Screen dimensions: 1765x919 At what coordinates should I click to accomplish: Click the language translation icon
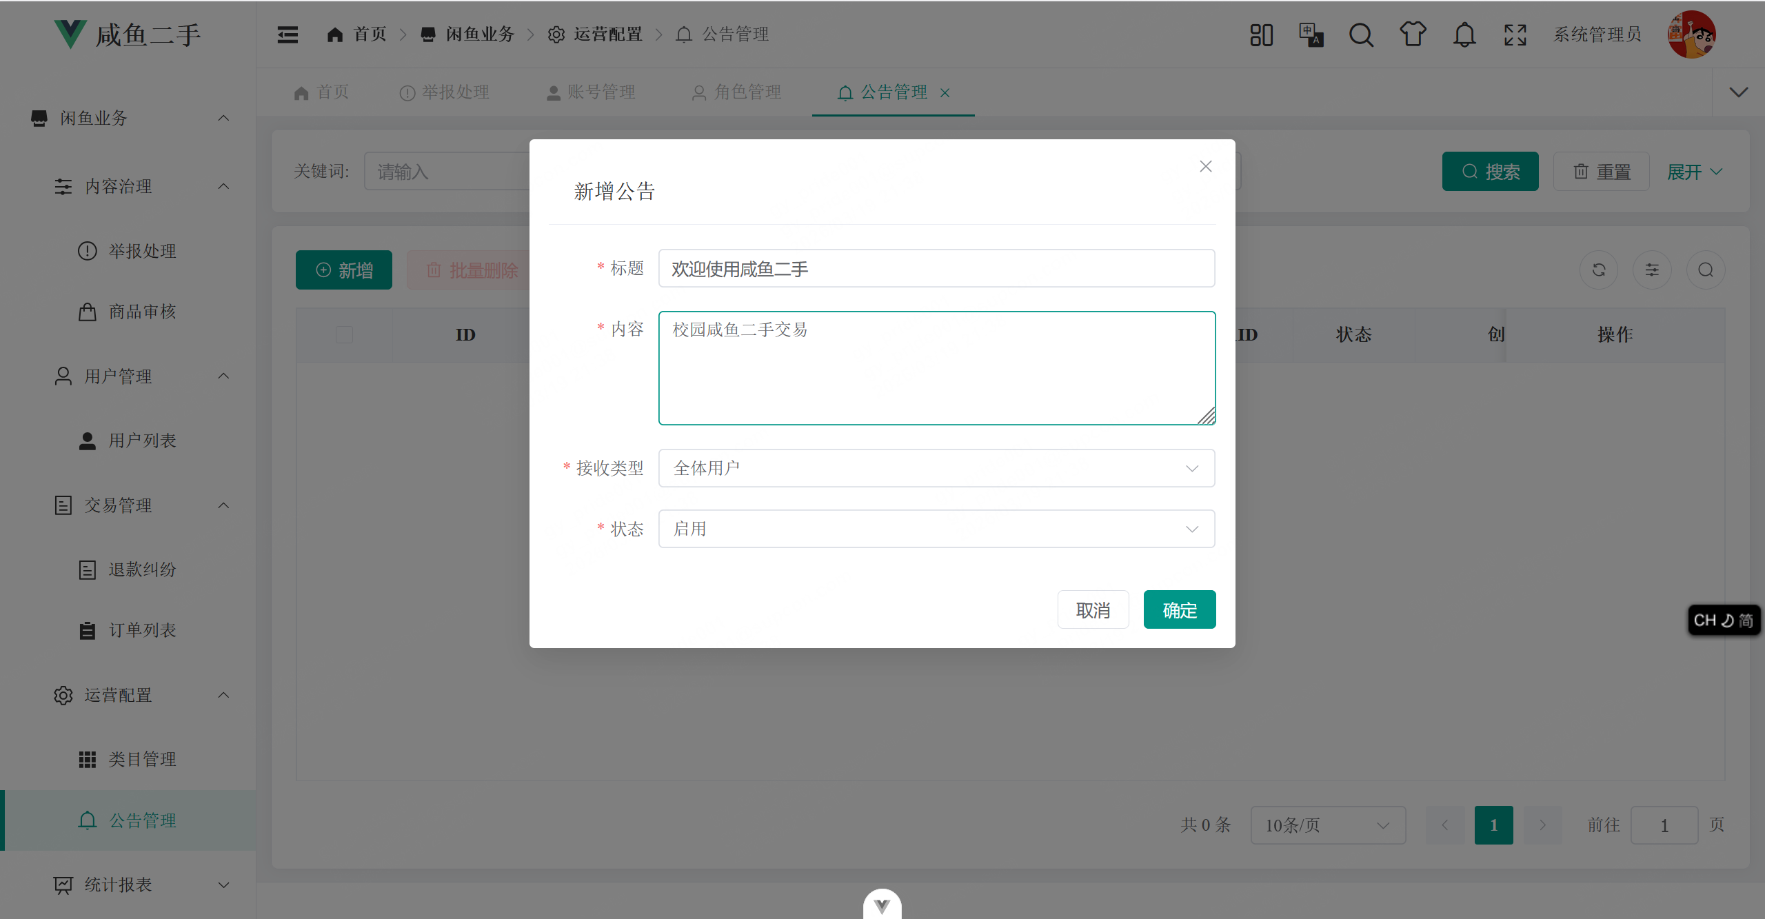(1311, 34)
